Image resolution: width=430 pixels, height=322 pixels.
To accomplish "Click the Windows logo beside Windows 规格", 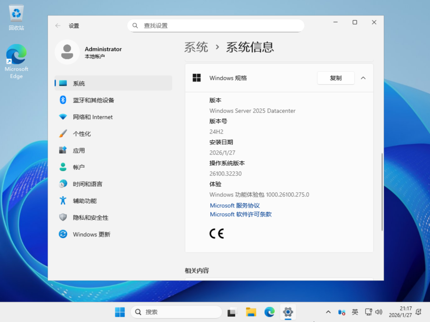I will coord(197,78).
